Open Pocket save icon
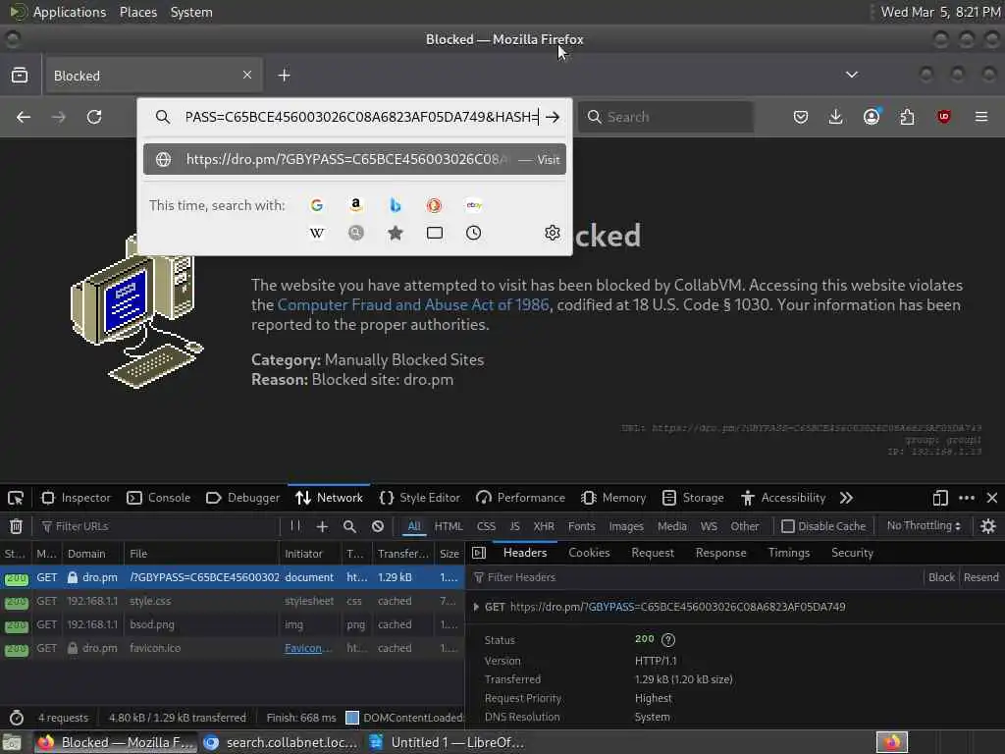Screen dimensions: 1005x754 [801, 117]
